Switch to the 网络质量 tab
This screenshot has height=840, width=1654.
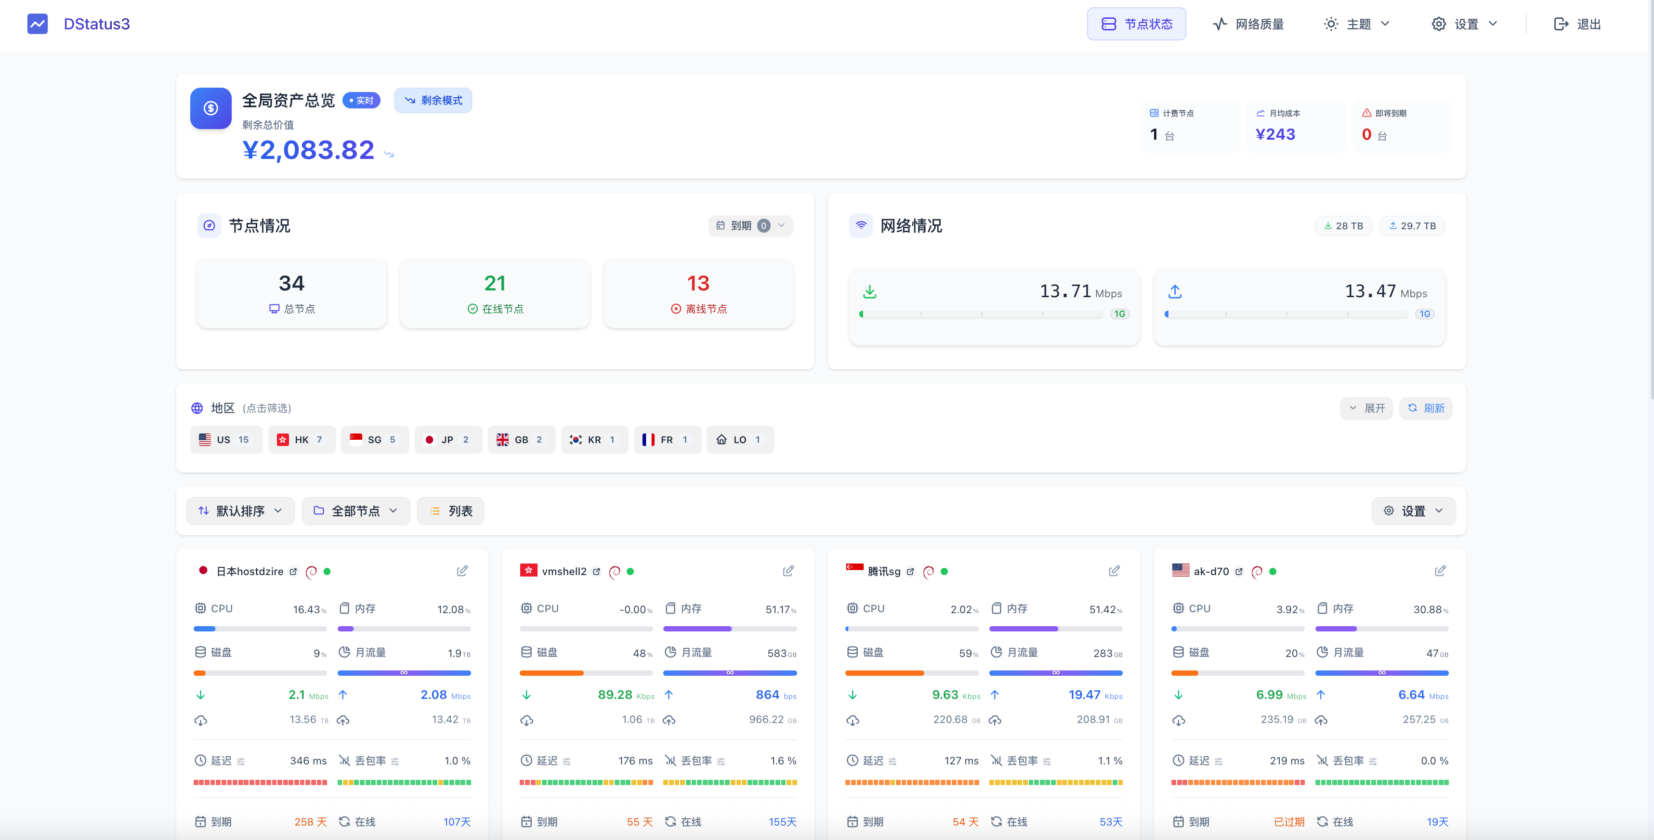pyautogui.click(x=1248, y=24)
